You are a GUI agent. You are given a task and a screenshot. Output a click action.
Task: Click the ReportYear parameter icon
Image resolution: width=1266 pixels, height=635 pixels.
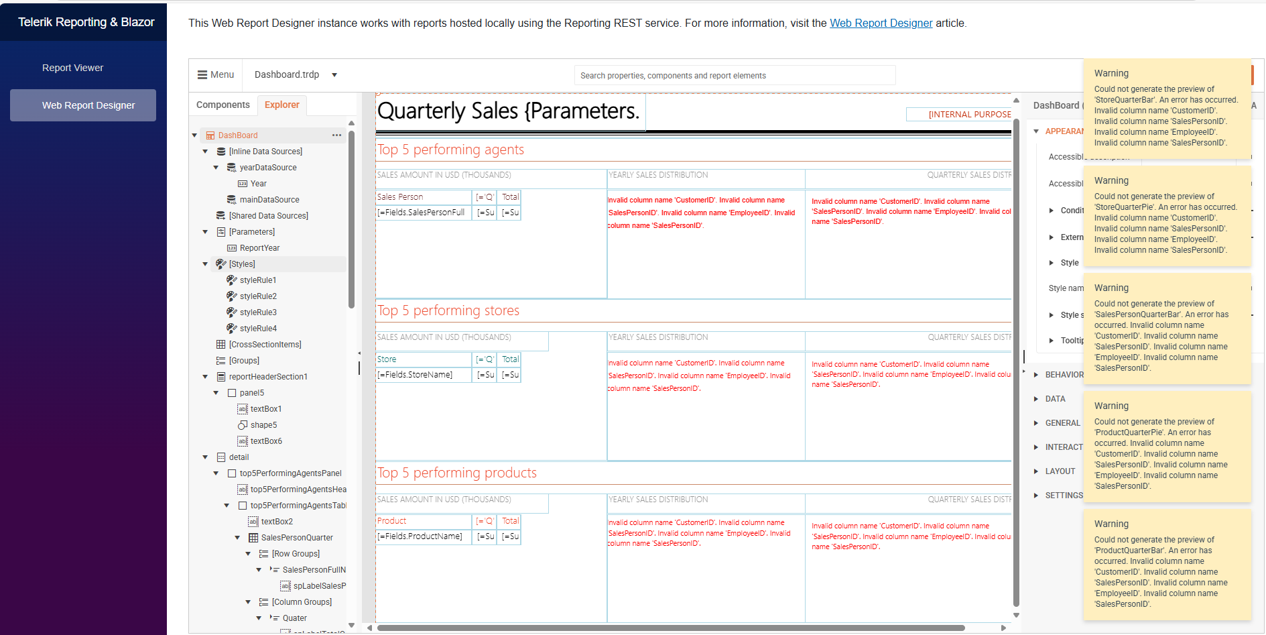[232, 248]
